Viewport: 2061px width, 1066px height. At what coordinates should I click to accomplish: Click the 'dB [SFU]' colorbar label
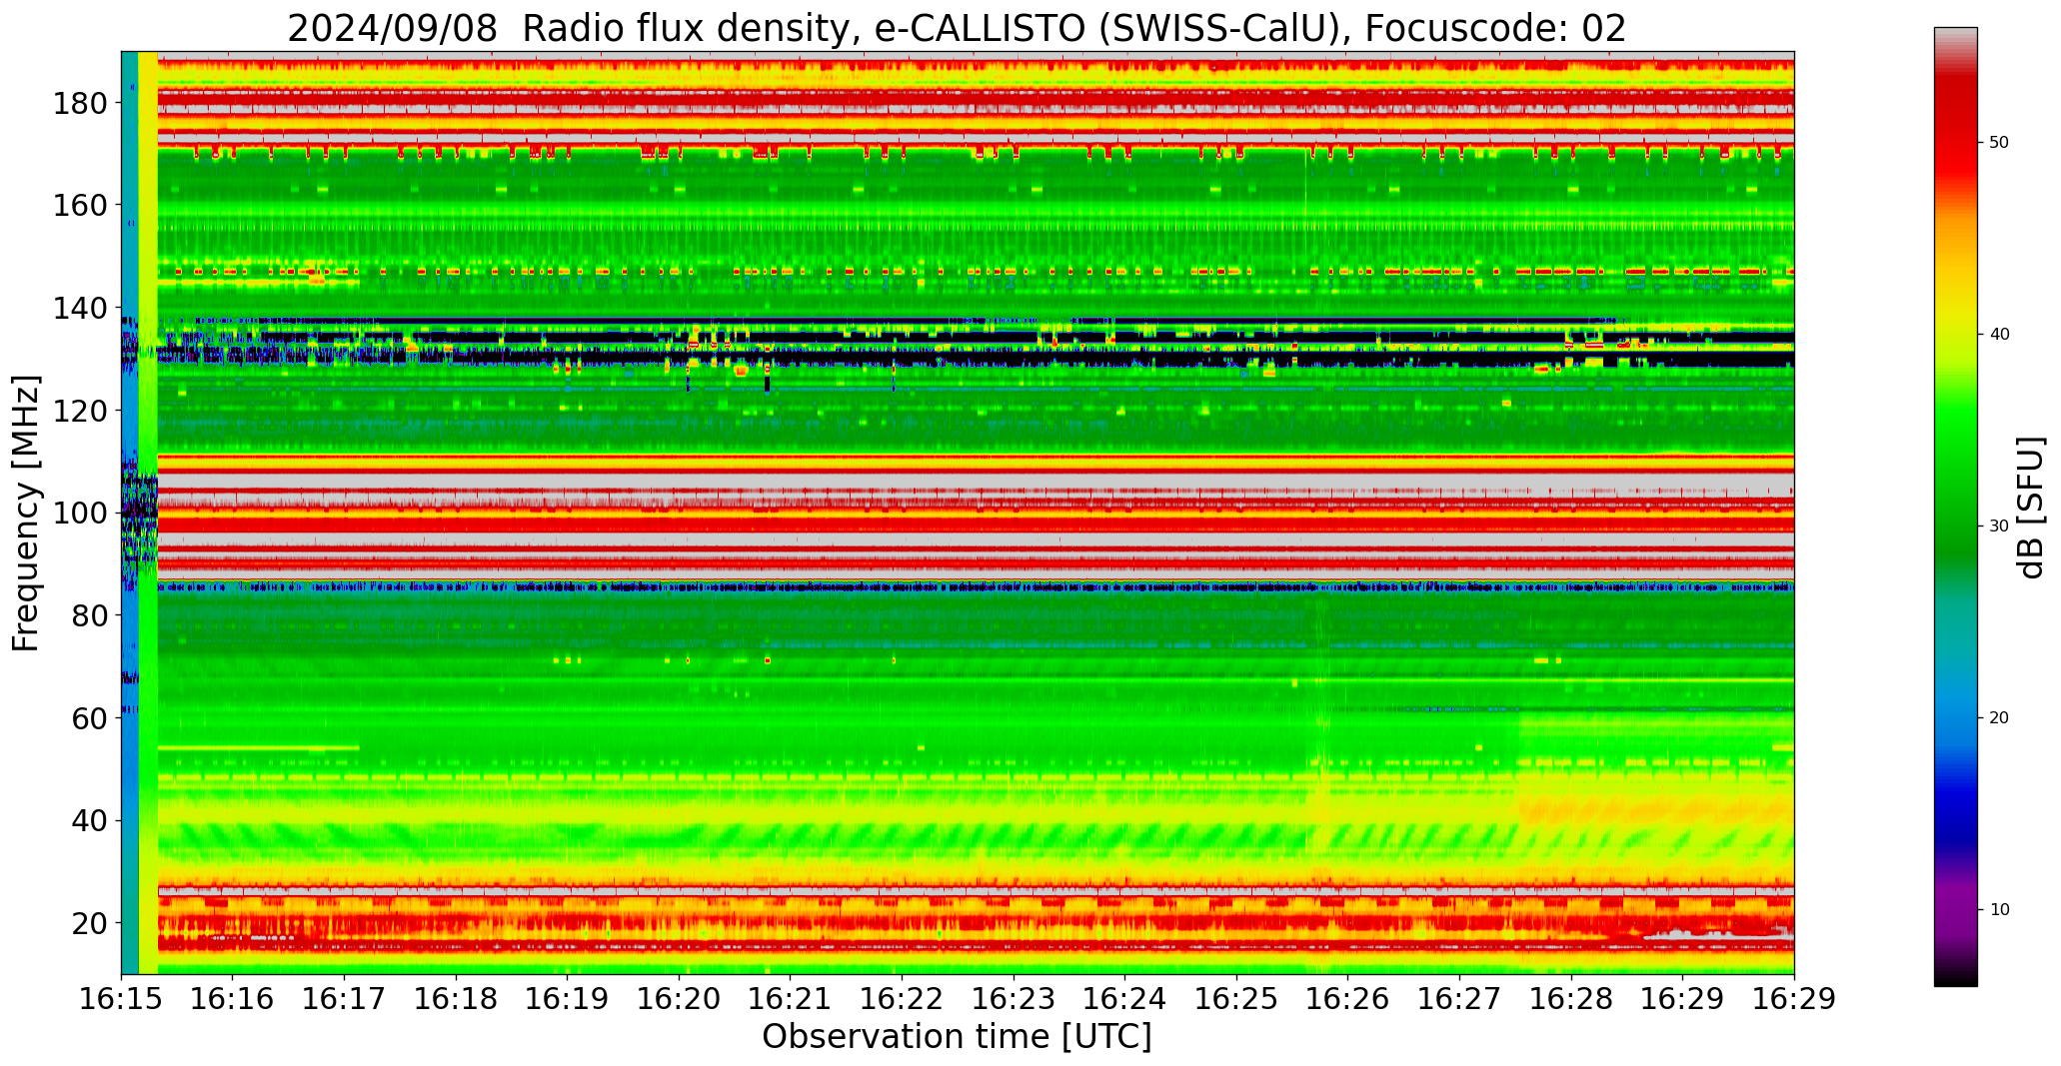[x=2031, y=507]
